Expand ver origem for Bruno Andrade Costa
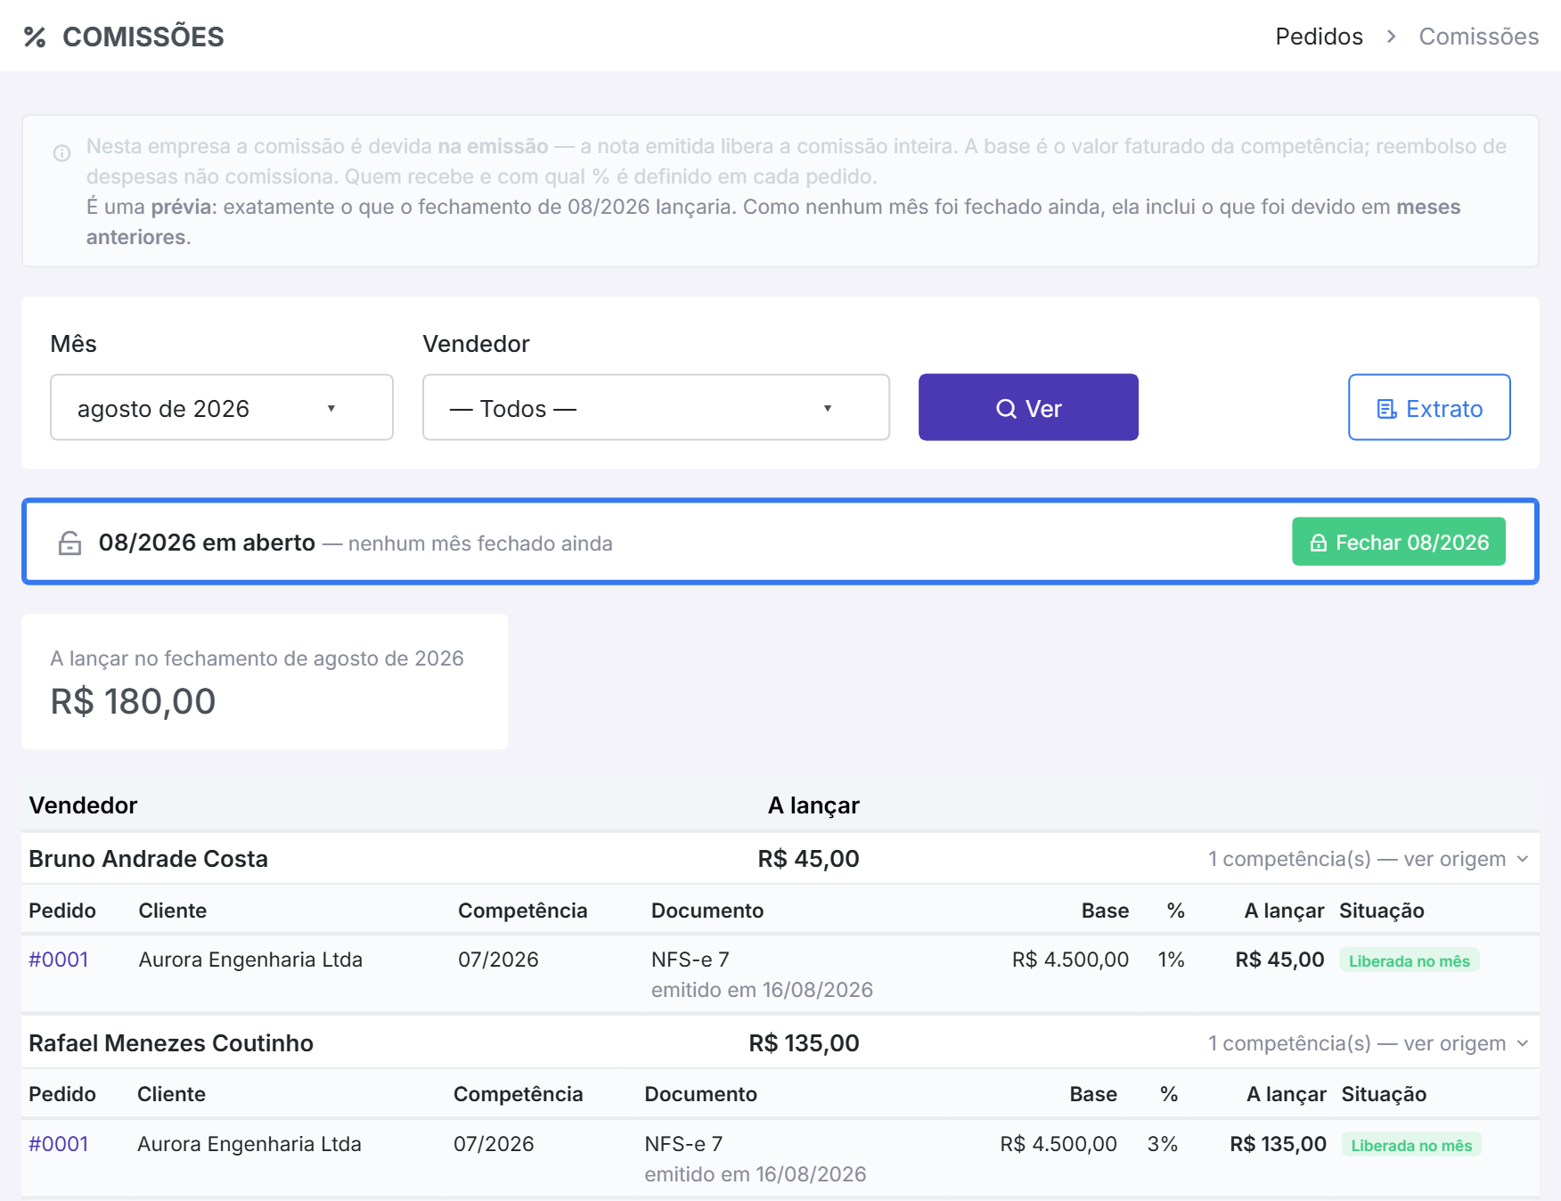Screen dimensions: 1561x1201 (1369, 859)
